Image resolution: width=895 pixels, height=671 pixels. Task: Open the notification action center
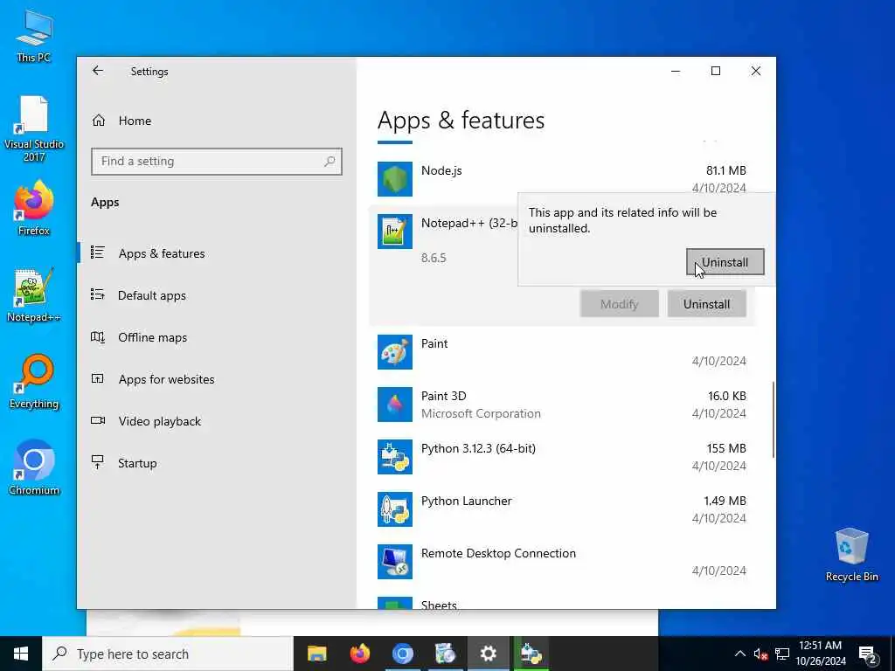[868, 654]
